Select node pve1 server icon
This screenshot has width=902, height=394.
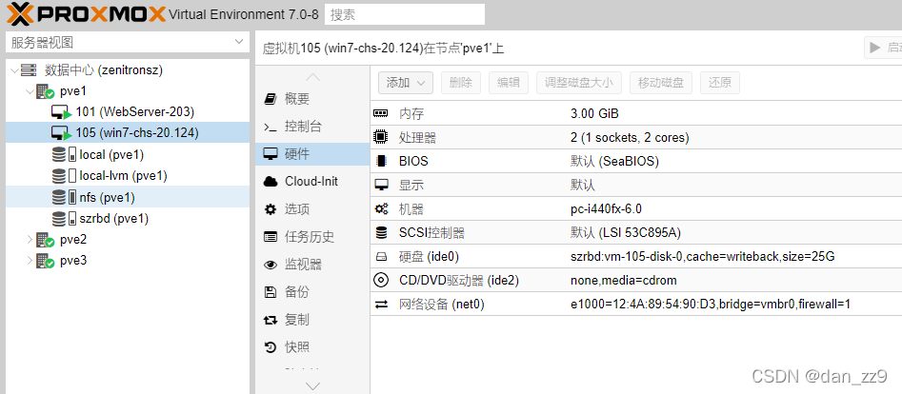(x=45, y=91)
